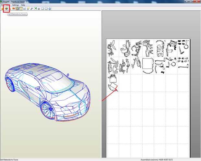Click the first empty rectangle window icon
This screenshot has height=161, width=201.
(x=42, y=9)
